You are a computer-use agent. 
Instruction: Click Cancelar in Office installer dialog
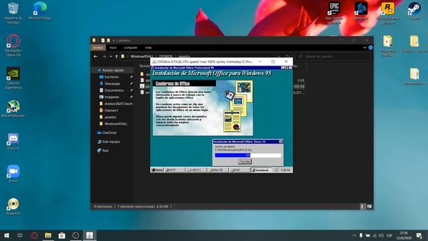pos(245,162)
